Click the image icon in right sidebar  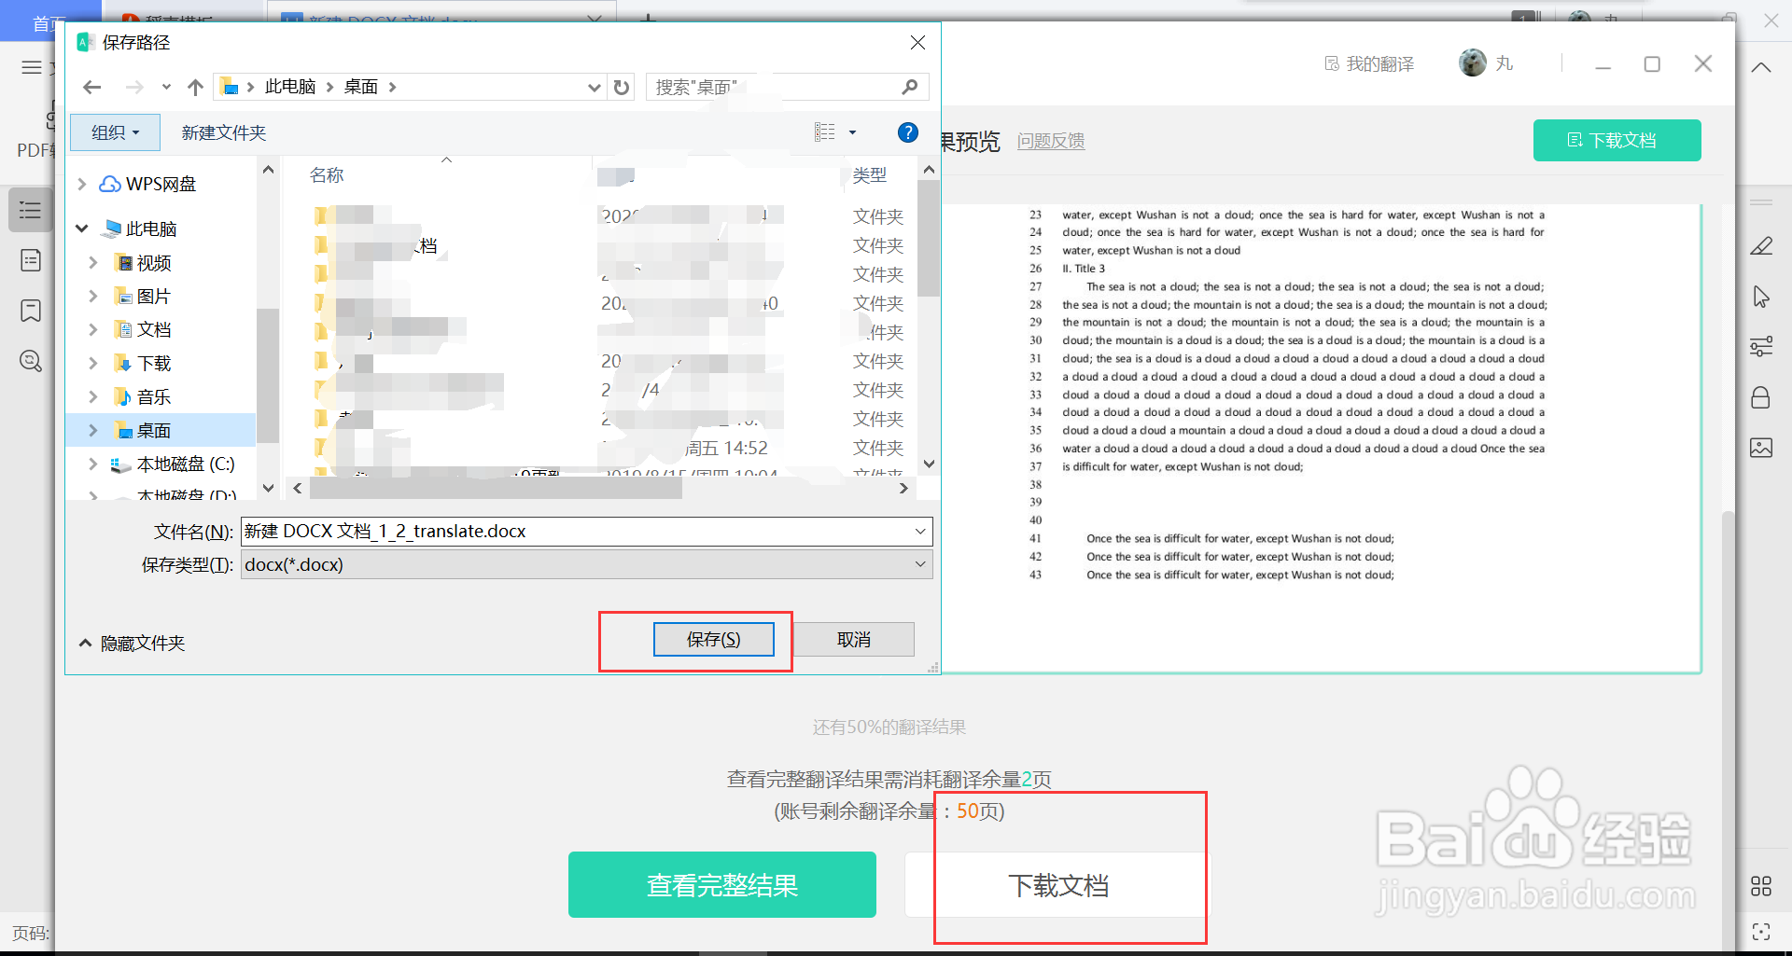tap(1761, 448)
